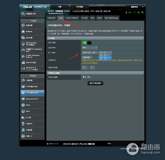This screenshot has width=165, height=160.
Task: Open the Dual WAN FAQ link
Action: point(89,34)
